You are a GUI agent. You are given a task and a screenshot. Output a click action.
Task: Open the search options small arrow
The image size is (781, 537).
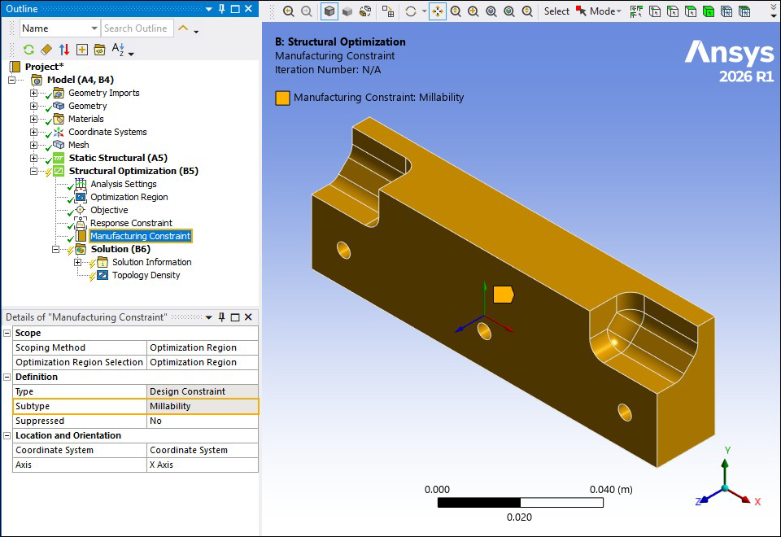point(196,32)
